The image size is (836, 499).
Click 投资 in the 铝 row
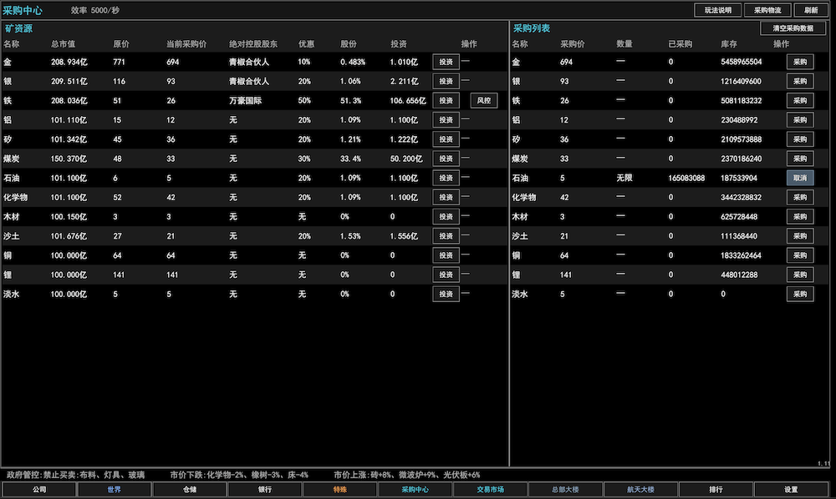[x=446, y=119]
